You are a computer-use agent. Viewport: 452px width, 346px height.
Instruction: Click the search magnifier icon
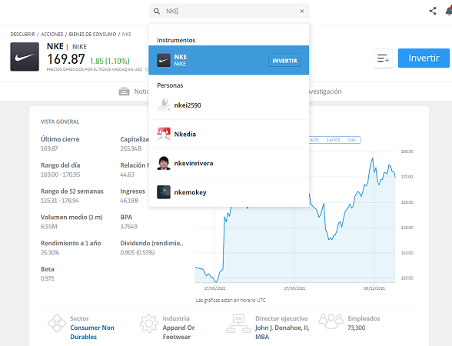pyautogui.click(x=157, y=12)
